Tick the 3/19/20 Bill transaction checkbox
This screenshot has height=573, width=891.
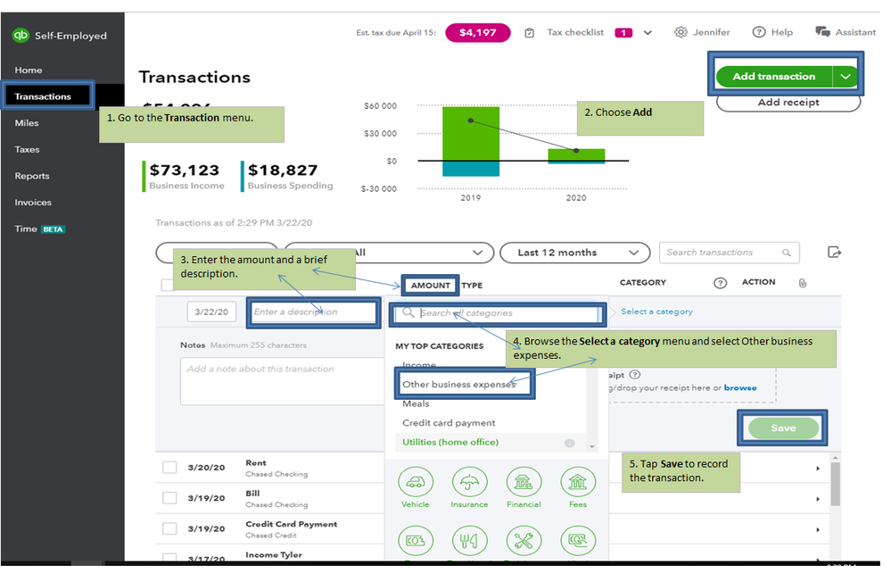169,497
